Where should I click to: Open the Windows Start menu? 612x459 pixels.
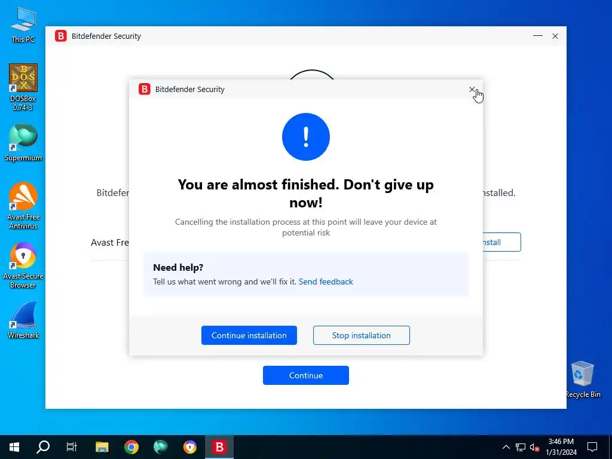(x=14, y=447)
